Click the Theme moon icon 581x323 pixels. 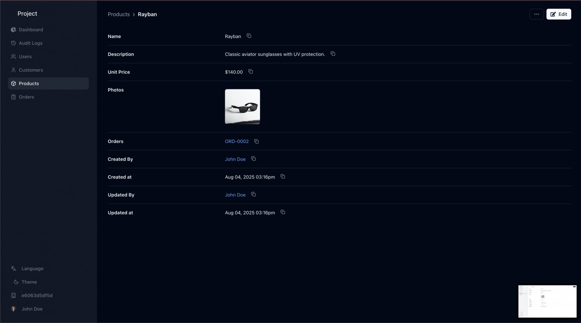click(16, 282)
